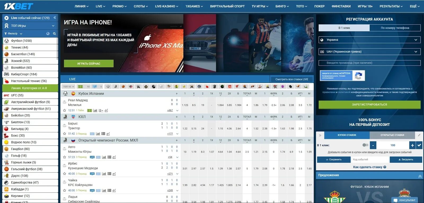424x203 pixels.
Task: Toggle the Live событий сейчас section
Action: (30, 18)
